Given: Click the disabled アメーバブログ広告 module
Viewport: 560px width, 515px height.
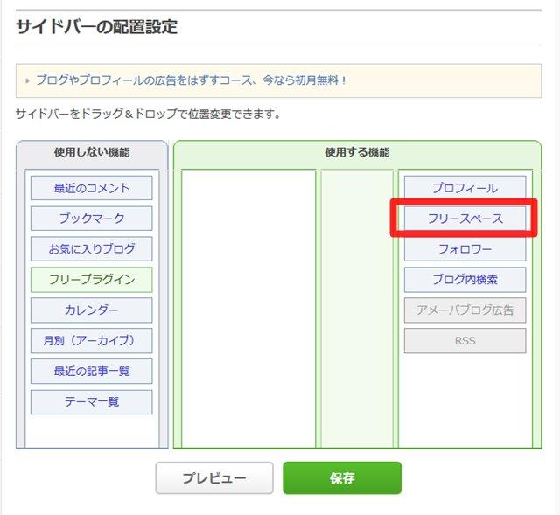Looking at the screenshot, I should point(465,310).
